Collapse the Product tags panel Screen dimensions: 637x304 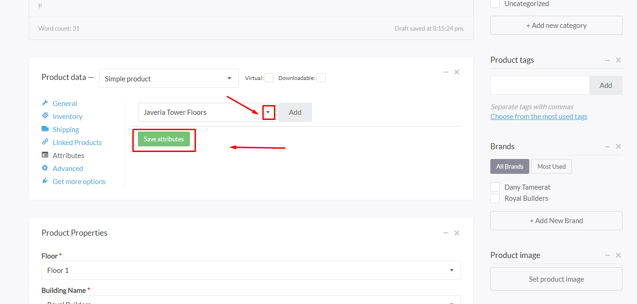(x=607, y=60)
